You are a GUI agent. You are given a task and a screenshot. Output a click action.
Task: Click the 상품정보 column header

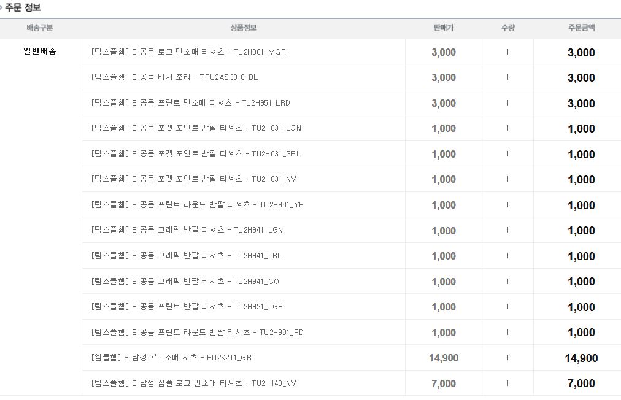click(244, 28)
